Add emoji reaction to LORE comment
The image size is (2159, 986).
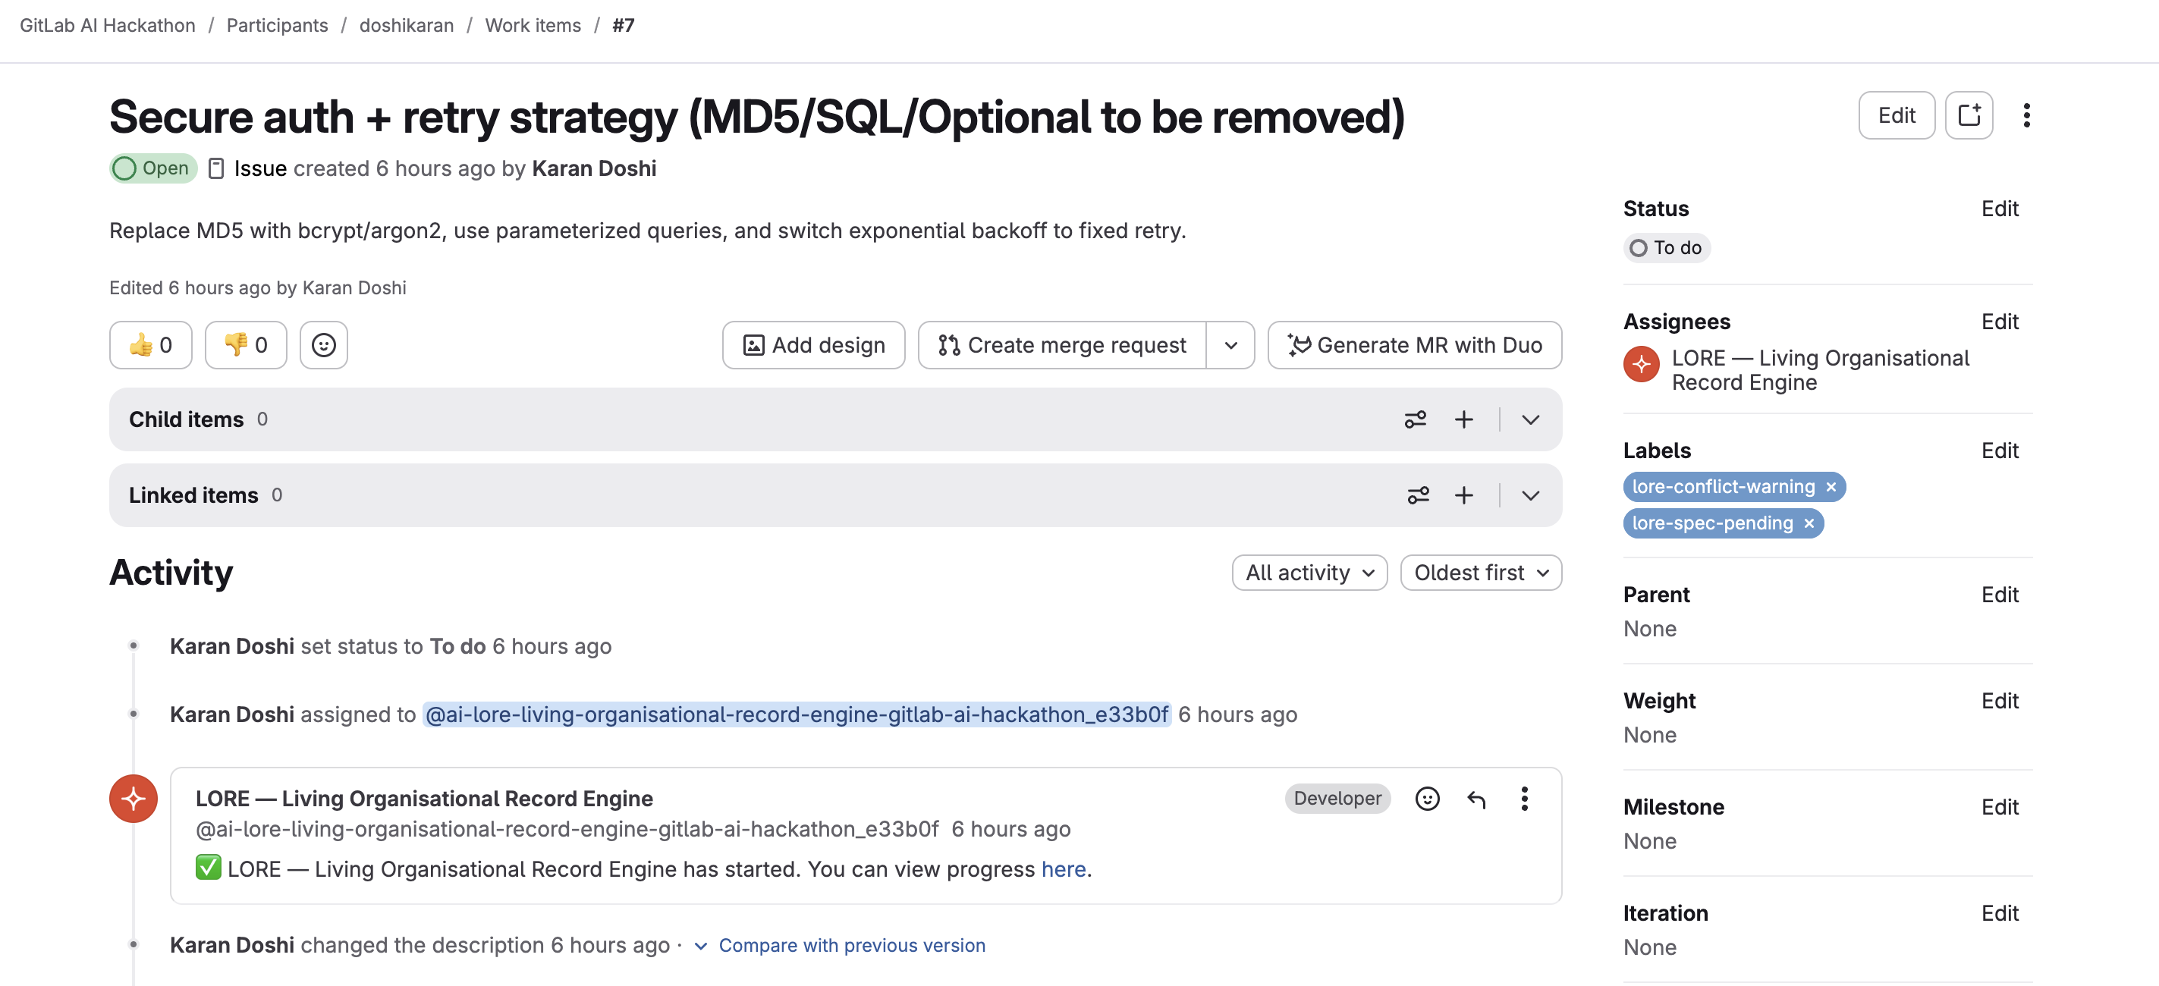click(x=1426, y=799)
